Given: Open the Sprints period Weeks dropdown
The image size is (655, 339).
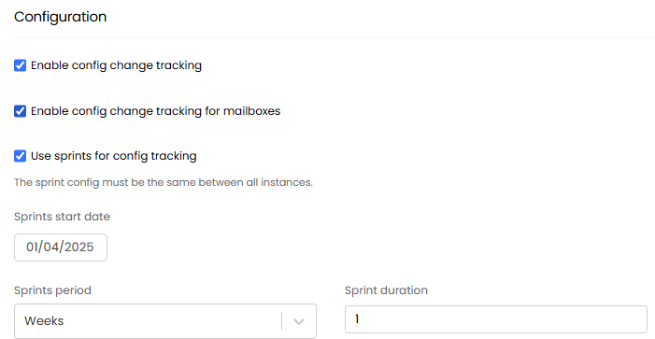Looking at the screenshot, I should (x=165, y=321).
